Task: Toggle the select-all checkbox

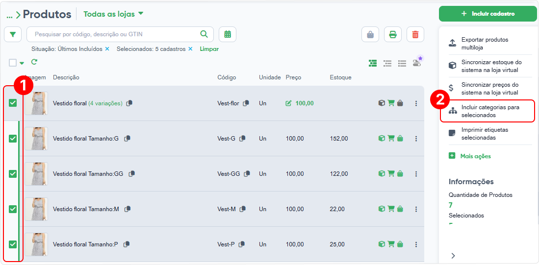Action: pyautogui.click(x=13, y=63)
